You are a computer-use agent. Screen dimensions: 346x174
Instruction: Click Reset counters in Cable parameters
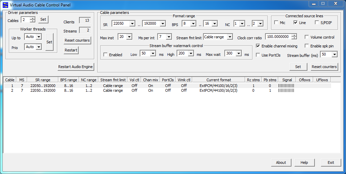click(x=324, y=67)
